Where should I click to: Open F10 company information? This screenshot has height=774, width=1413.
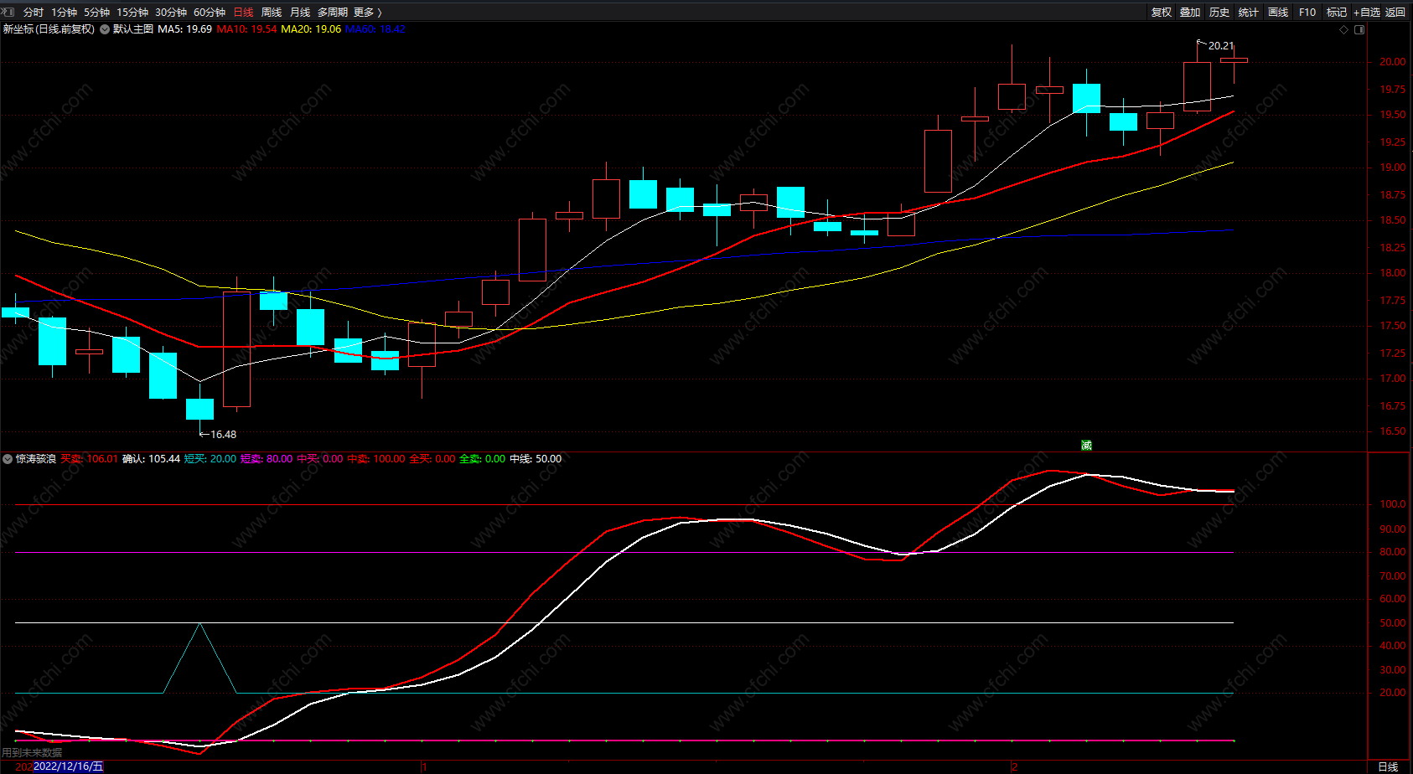(x=1307, y=13)
